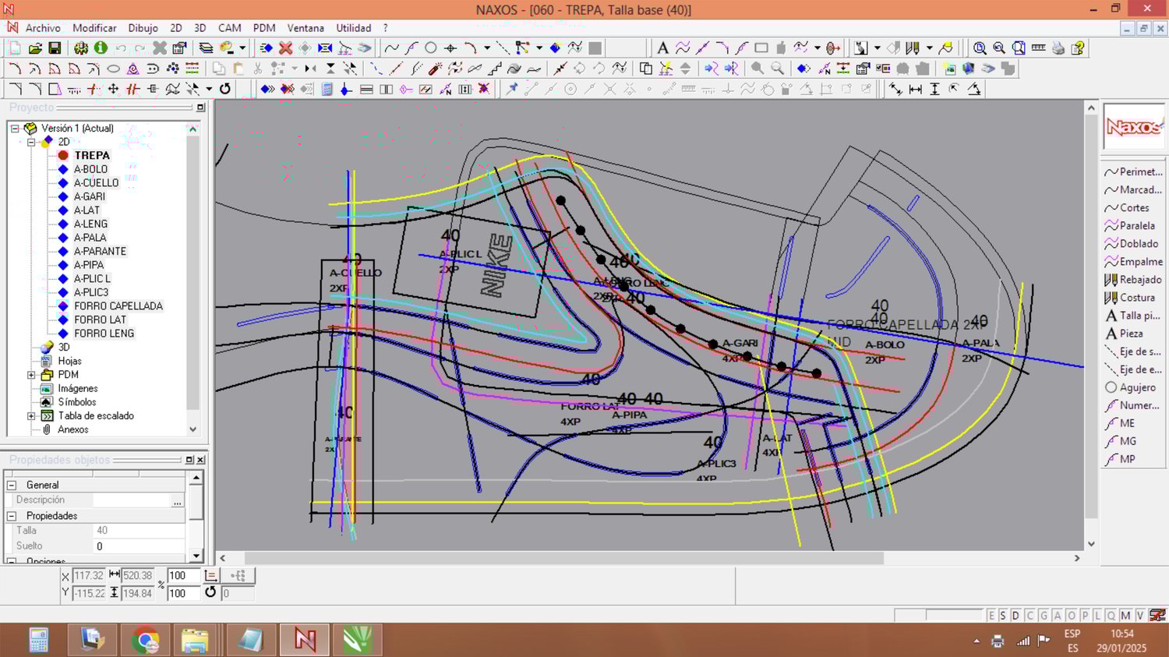Open the color palette dropdown arrow
1169x657 pixels.
(242, 48)
